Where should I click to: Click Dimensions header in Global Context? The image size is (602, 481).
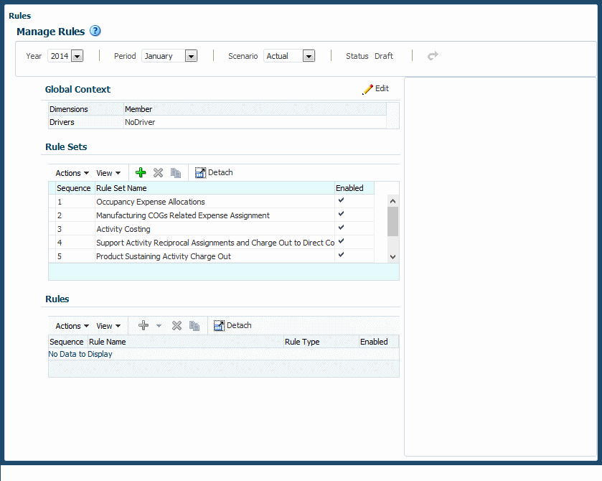(x=86, y=109)
